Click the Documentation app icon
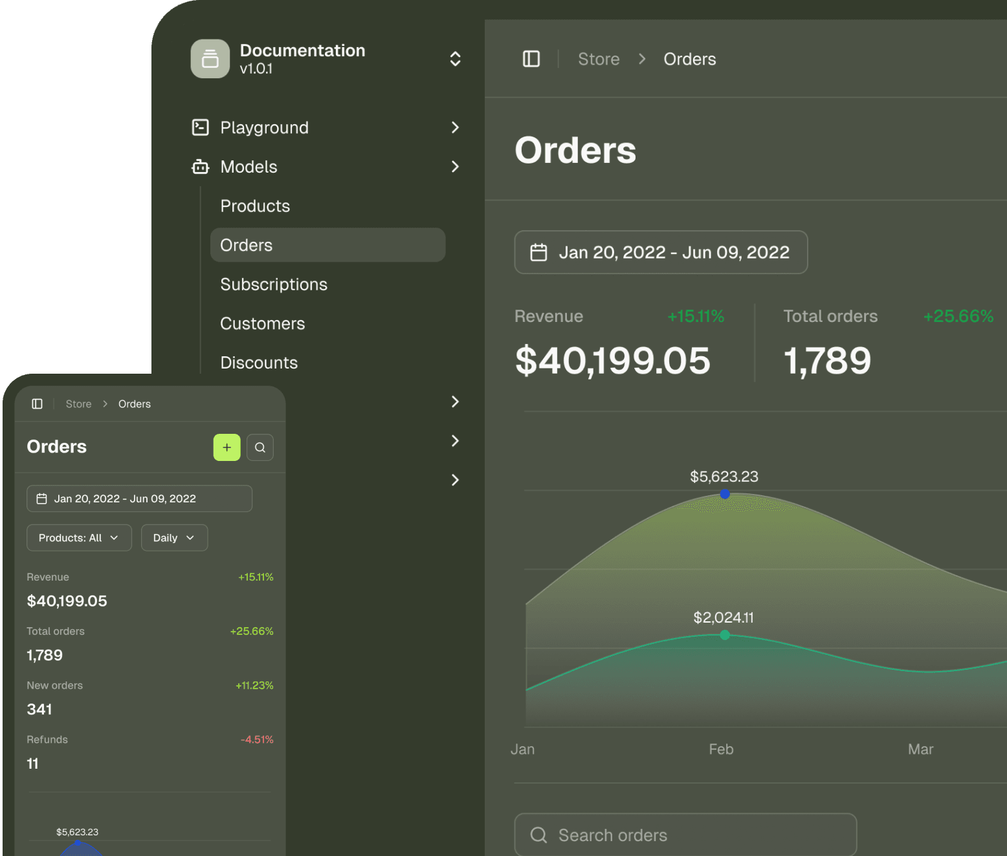 click(210, 58)
